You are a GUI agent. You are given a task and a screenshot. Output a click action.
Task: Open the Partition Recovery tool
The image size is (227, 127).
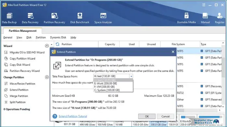(x=54, y=18)
